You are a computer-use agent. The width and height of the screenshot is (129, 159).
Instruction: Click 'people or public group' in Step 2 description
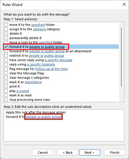pos(43,117)
